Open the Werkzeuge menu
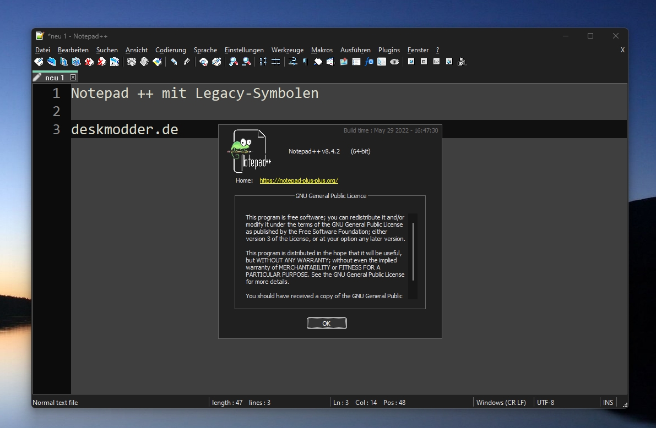Image resolution: width=656 pixels, height=428 pixels. pos(288,50)
